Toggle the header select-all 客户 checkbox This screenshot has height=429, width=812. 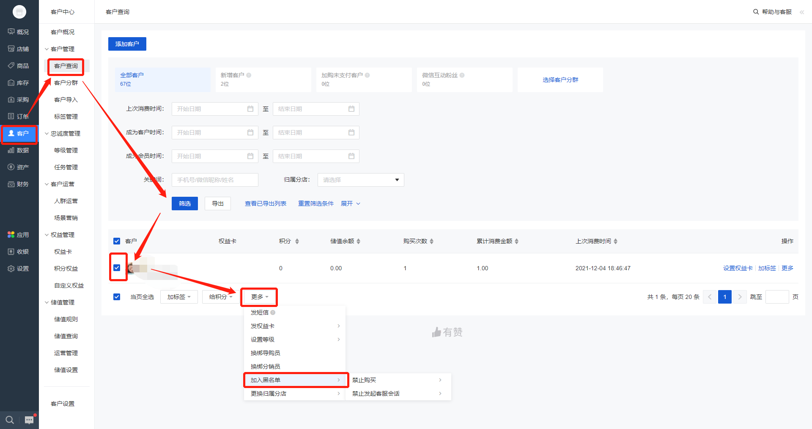point(117,241)
